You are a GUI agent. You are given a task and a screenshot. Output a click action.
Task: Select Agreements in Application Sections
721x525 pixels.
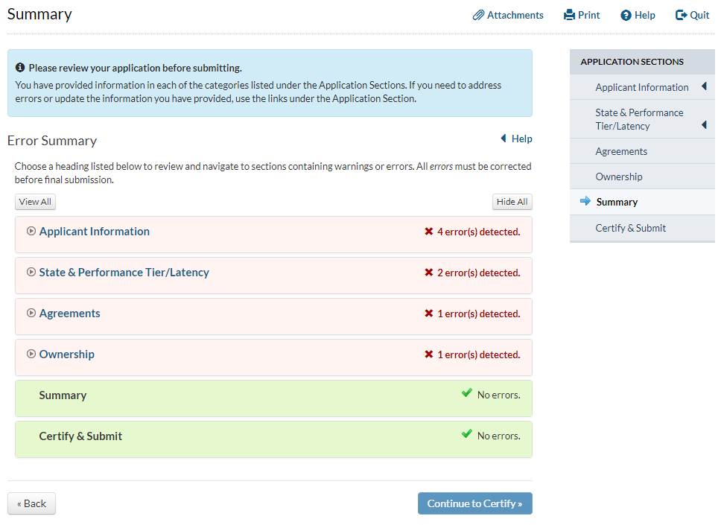[x=621, y=151]
